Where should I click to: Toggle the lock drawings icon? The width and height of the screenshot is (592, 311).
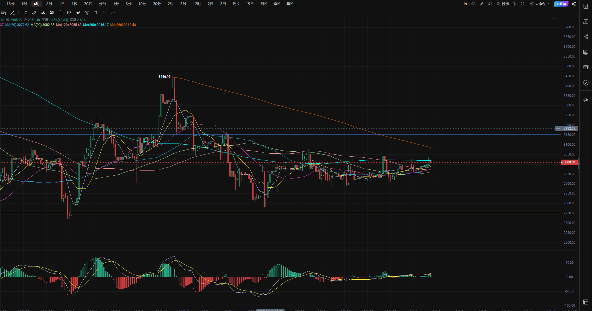(60, 13)
